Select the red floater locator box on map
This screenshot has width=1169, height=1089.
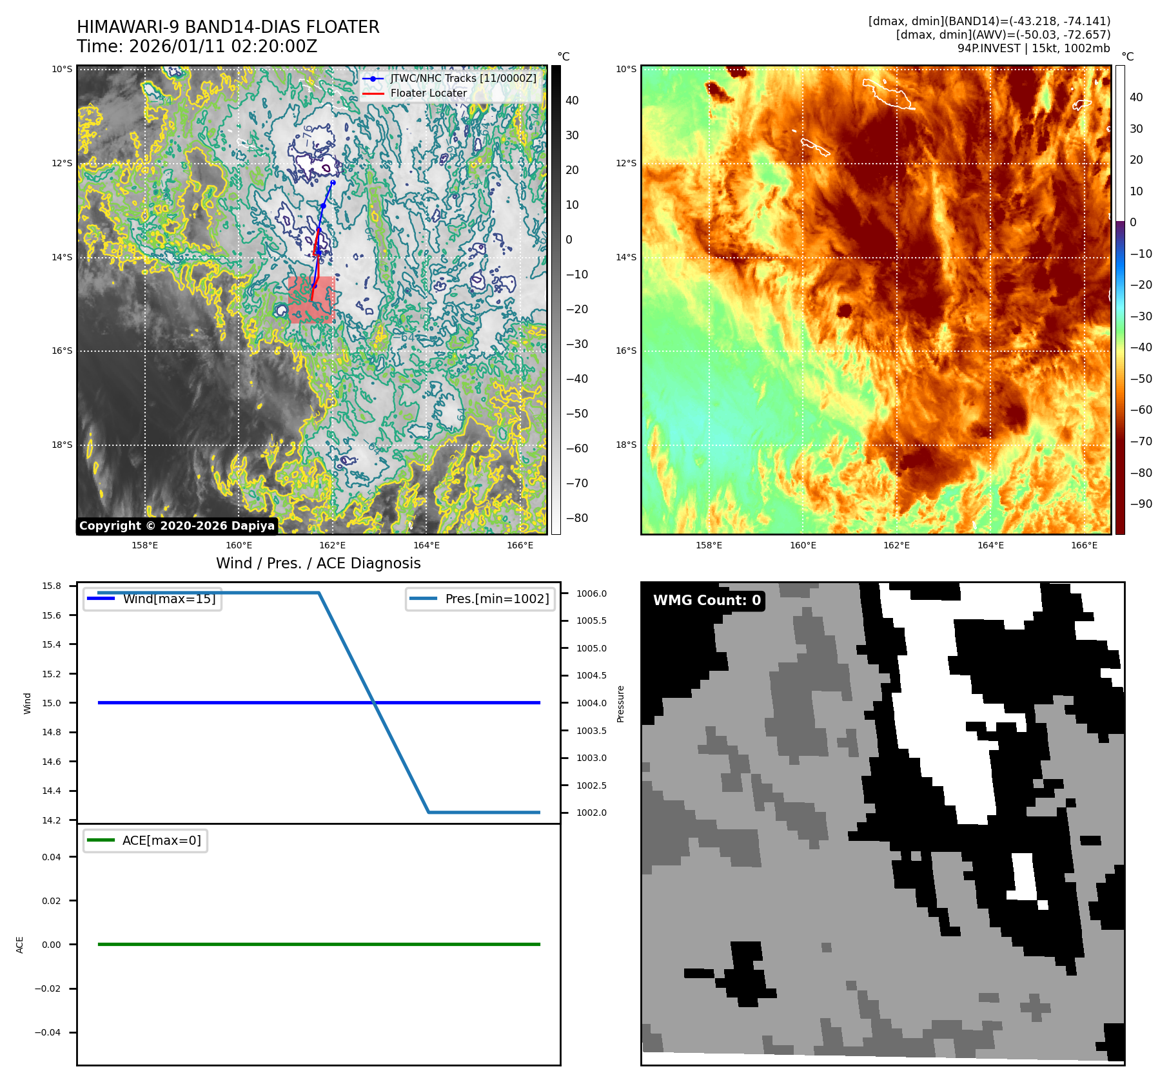(x=311, y=300)
